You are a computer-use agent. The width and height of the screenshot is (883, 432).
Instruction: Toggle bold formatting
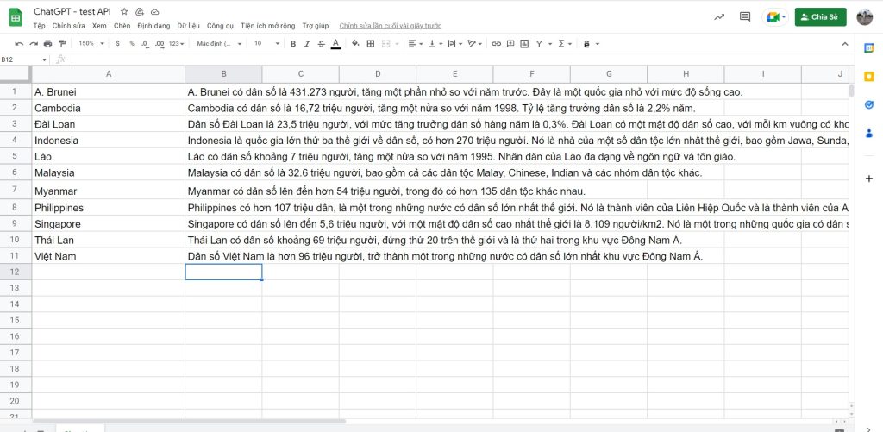coord(293,43)
